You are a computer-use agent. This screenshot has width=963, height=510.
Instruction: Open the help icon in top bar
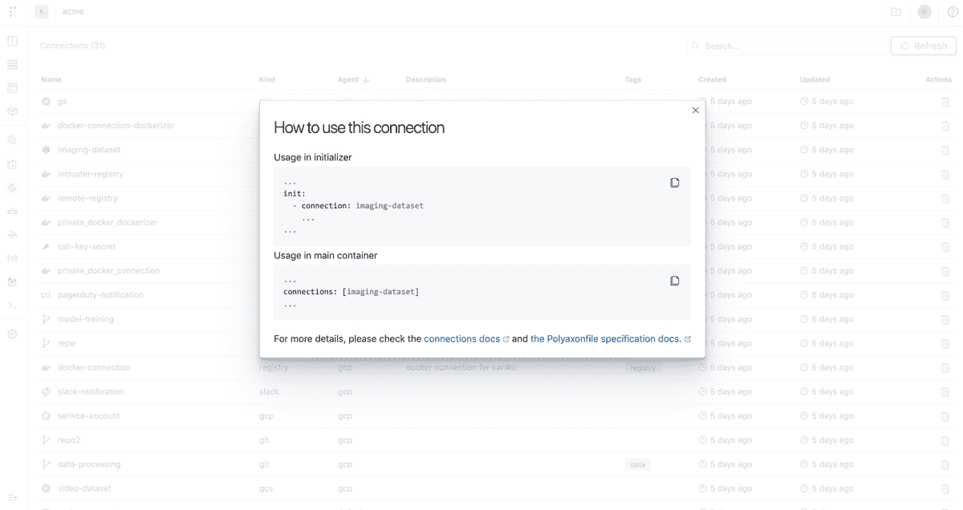point(953,12)
